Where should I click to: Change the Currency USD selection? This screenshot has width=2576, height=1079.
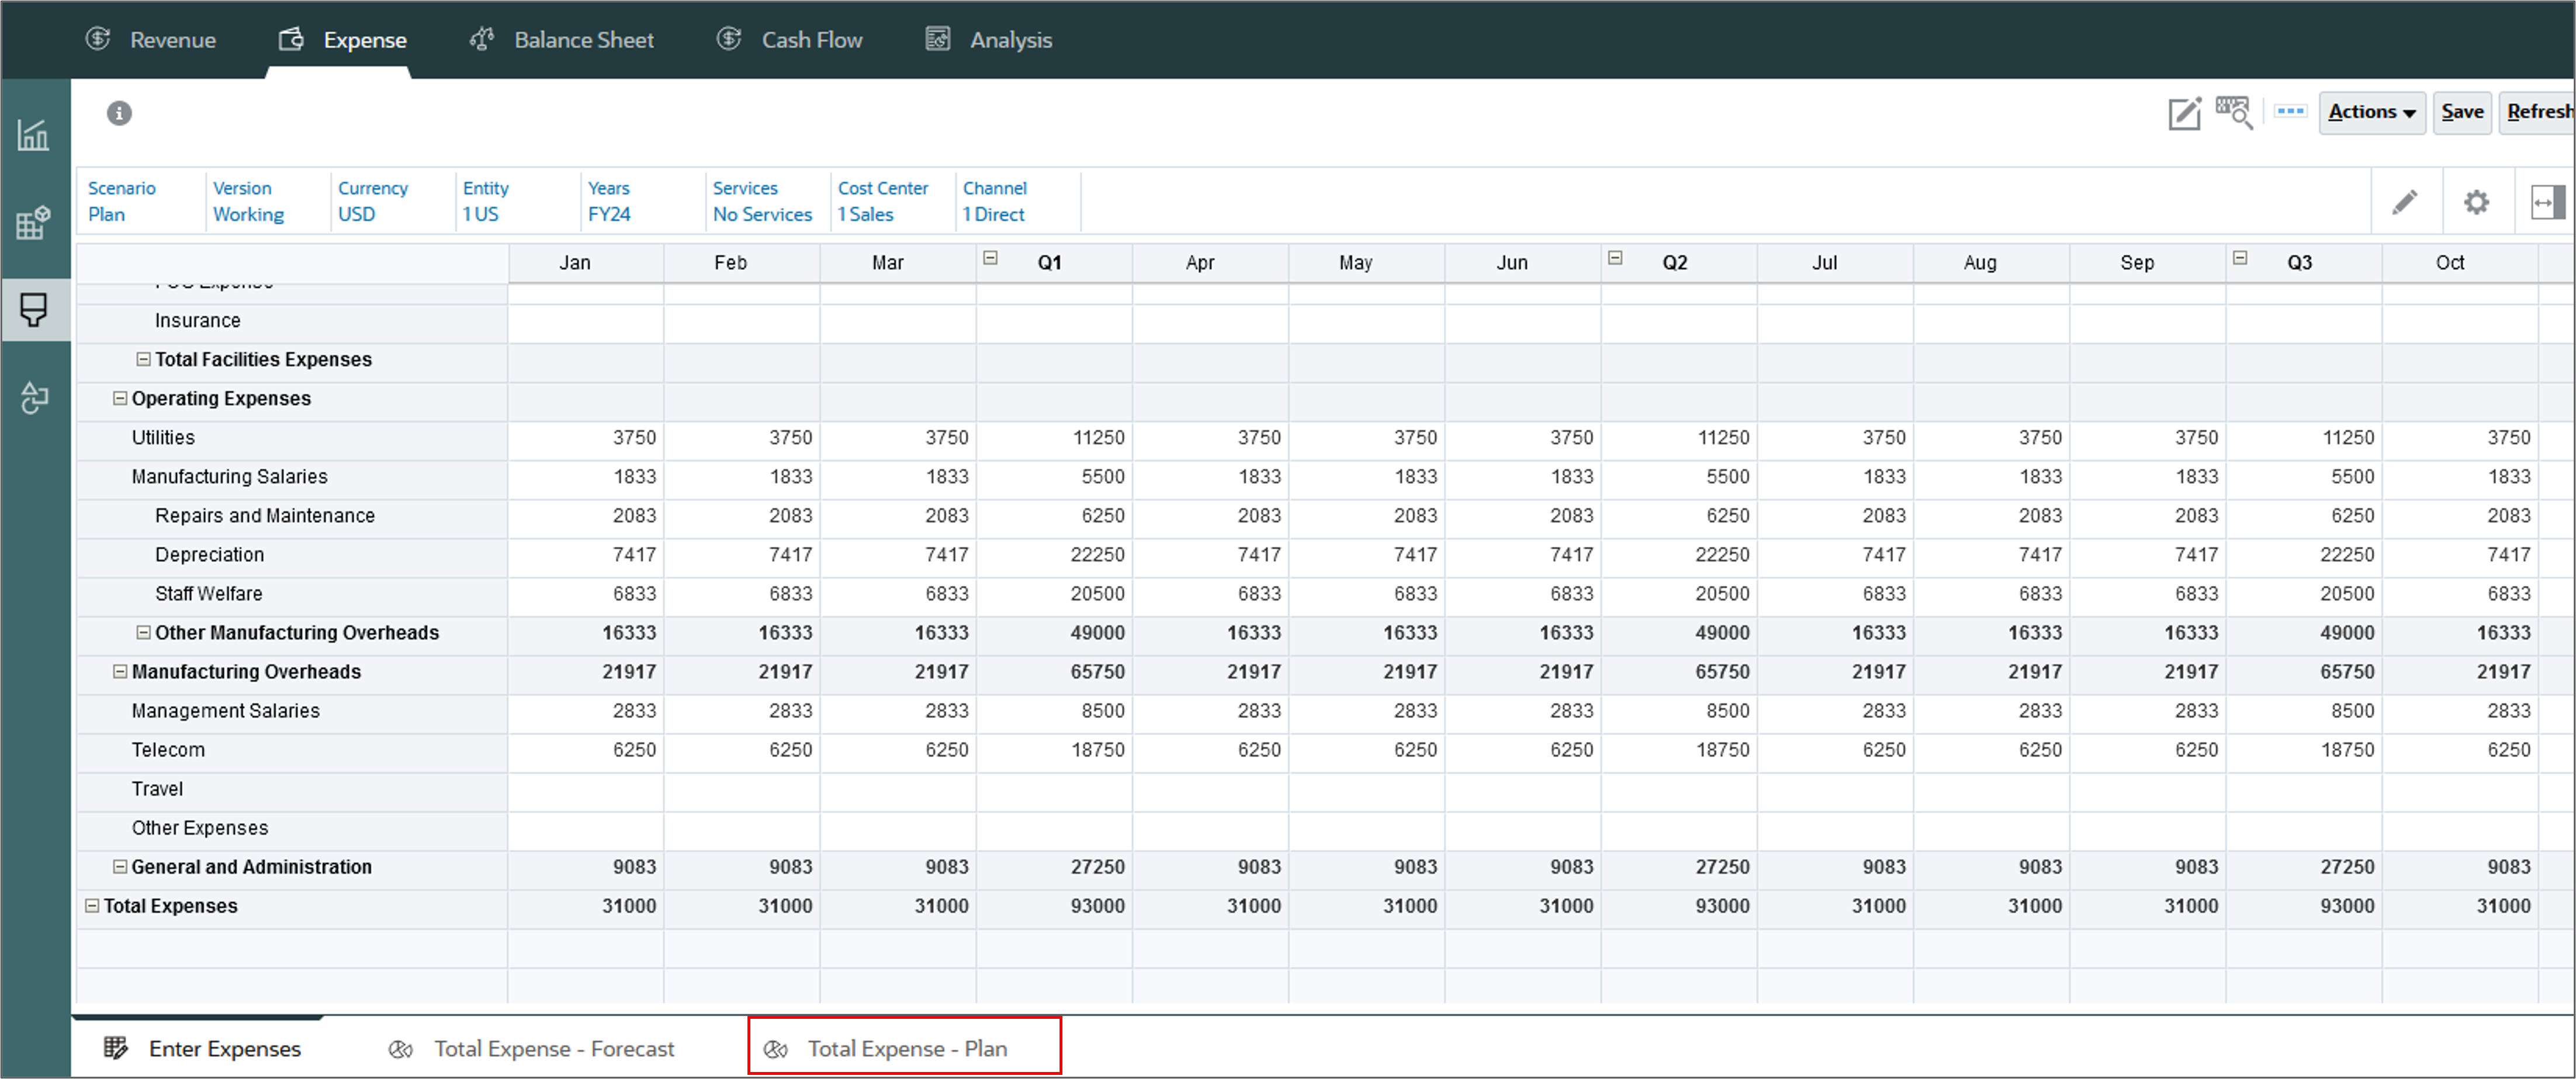tap(372, 201)
